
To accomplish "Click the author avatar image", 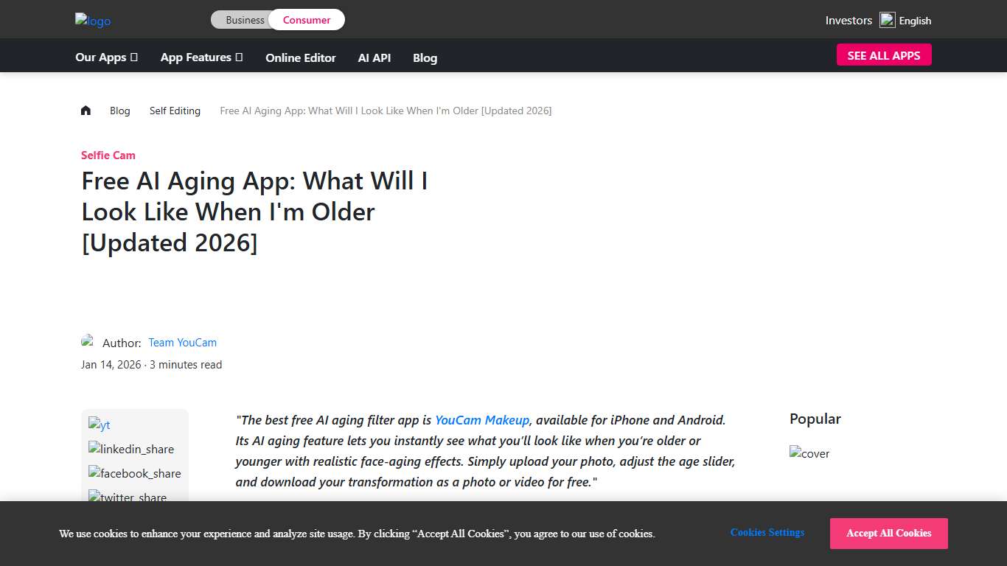I will click(x=88, y=341).
